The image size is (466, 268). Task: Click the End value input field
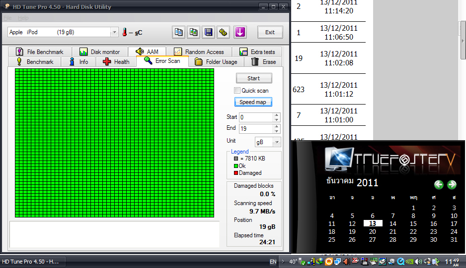click(x=255, y=129)
